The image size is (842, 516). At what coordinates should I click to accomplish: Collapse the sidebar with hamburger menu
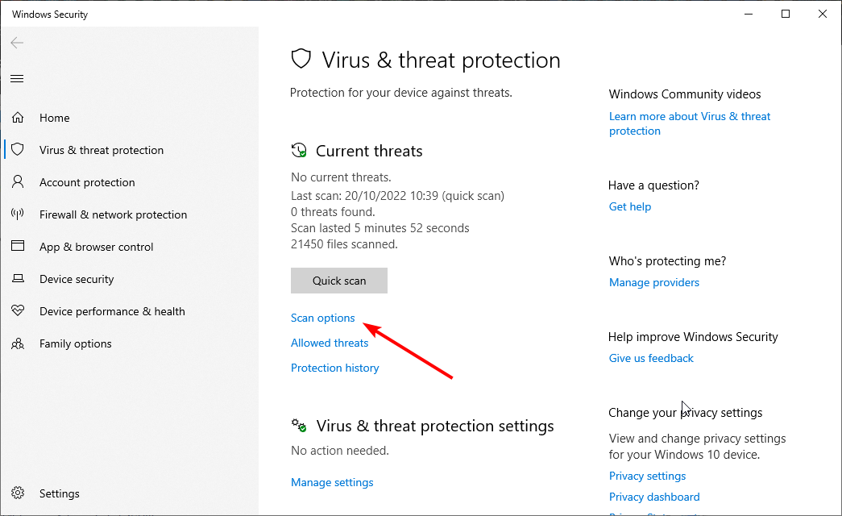(x=17, y=78)
